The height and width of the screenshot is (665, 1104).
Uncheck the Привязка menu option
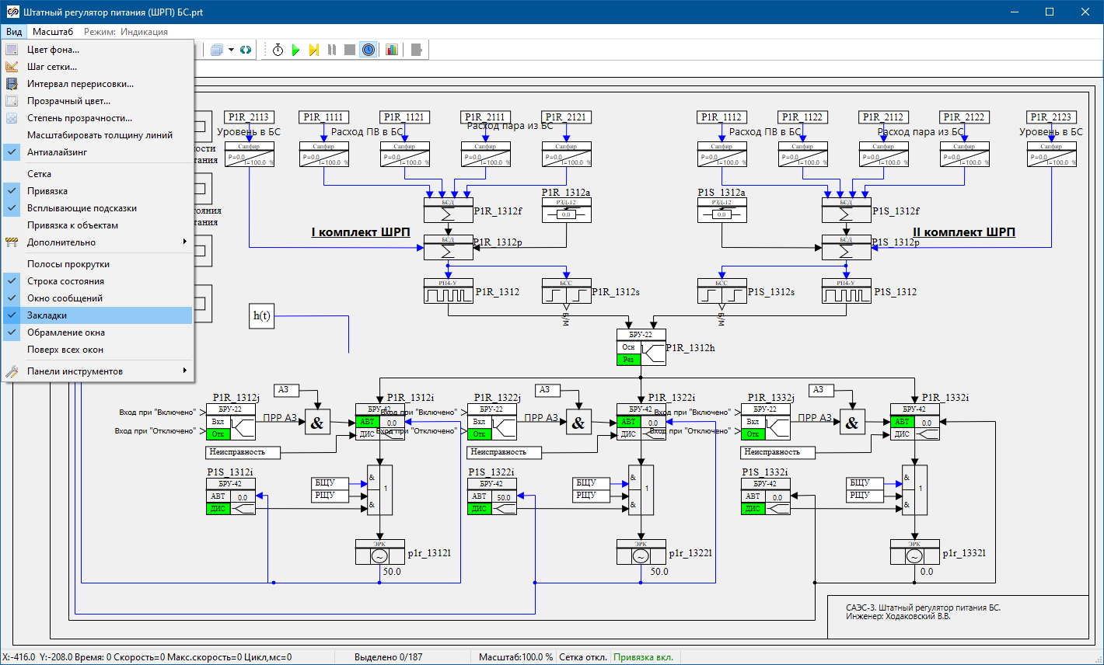(x=47, y=191)
